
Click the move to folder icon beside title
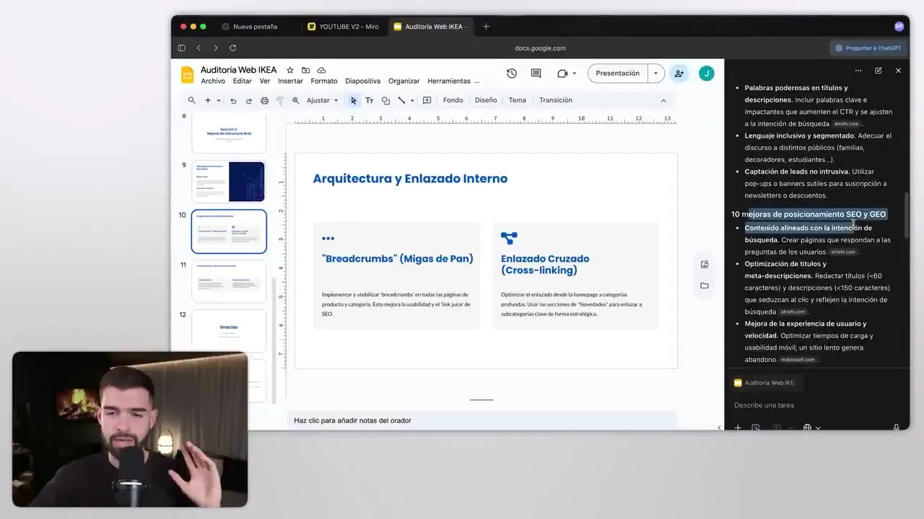(305, 70)
